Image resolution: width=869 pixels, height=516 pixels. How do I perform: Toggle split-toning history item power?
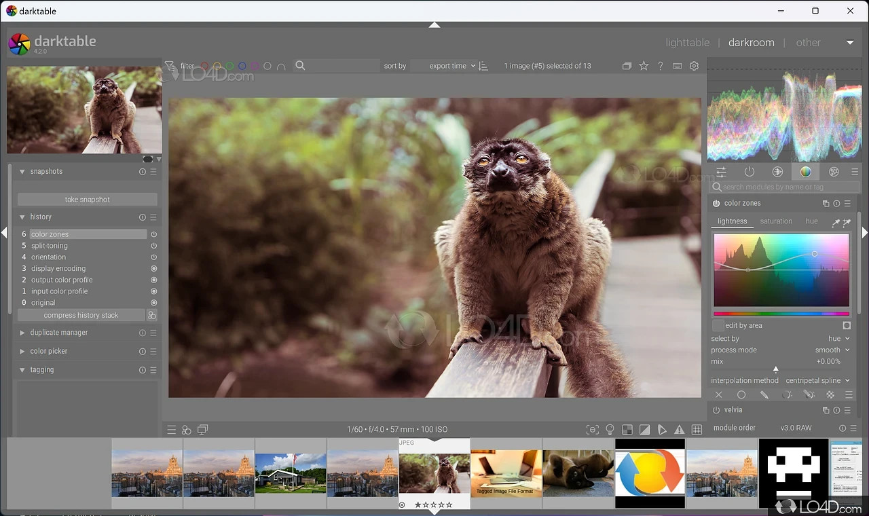[x=154, y=246]
